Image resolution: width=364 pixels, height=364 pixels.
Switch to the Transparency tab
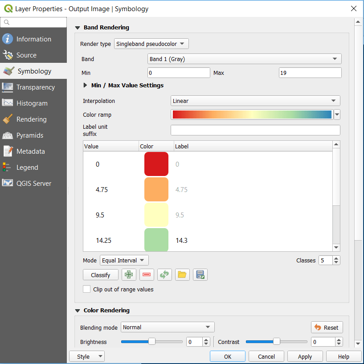point(35,87)
